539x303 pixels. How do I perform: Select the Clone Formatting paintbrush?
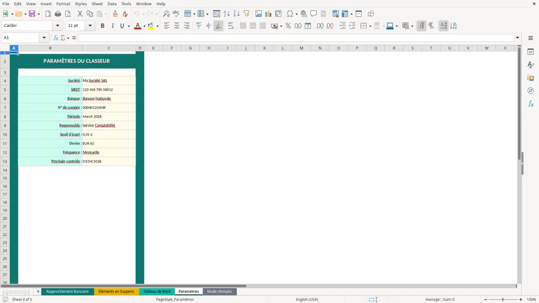point(115,14)
